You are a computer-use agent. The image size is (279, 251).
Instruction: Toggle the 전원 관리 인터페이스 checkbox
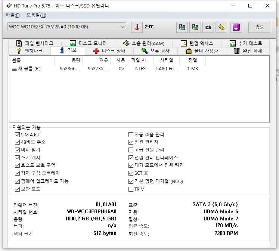click(131, 158)
